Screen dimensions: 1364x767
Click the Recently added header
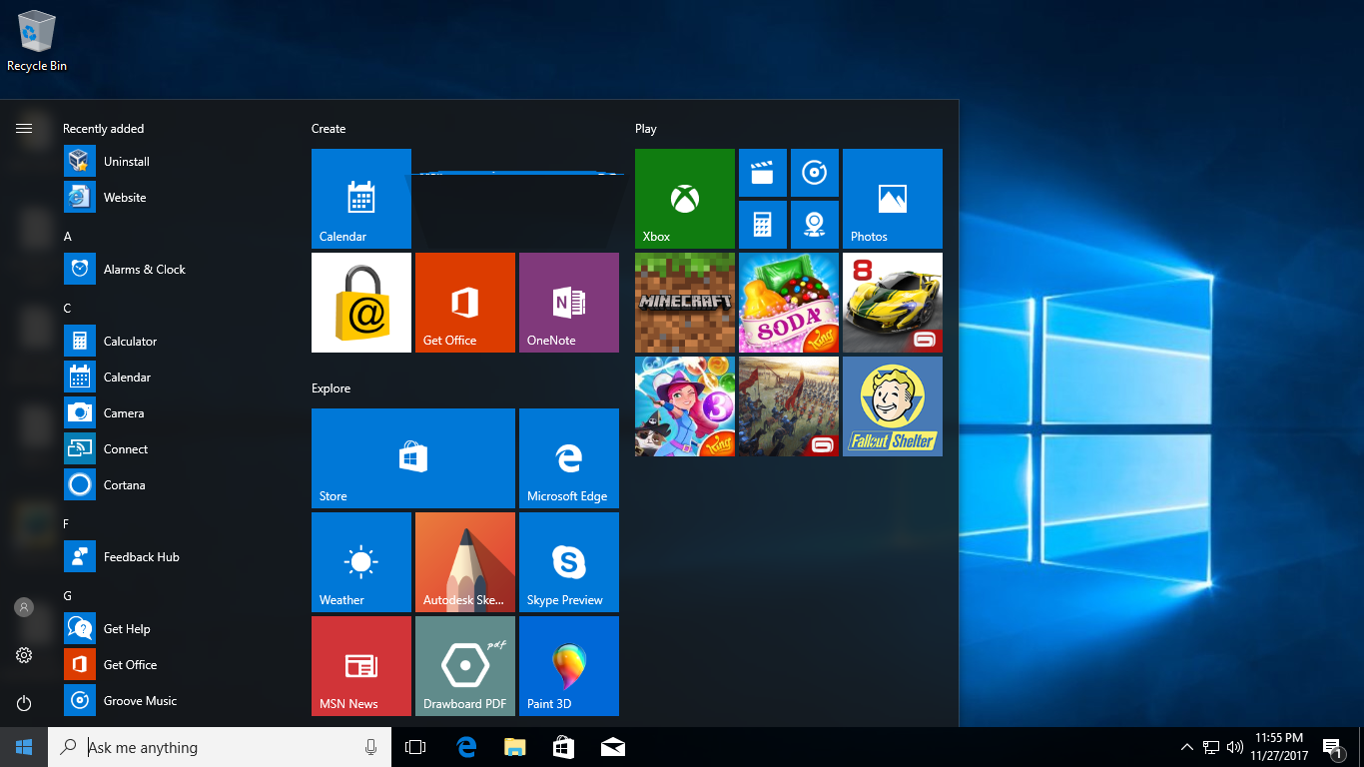click(104, 129)
